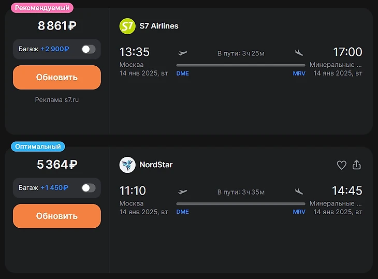Click departure plane icon on NordStar flight

[x=182, y=192]
